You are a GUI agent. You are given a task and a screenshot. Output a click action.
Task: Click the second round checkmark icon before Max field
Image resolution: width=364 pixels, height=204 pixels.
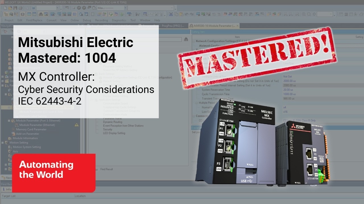pyautogui.click(x=84, y=8)
